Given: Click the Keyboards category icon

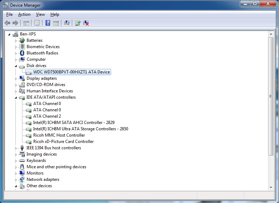Looking at the screenshot, I should tap(22, 161).
